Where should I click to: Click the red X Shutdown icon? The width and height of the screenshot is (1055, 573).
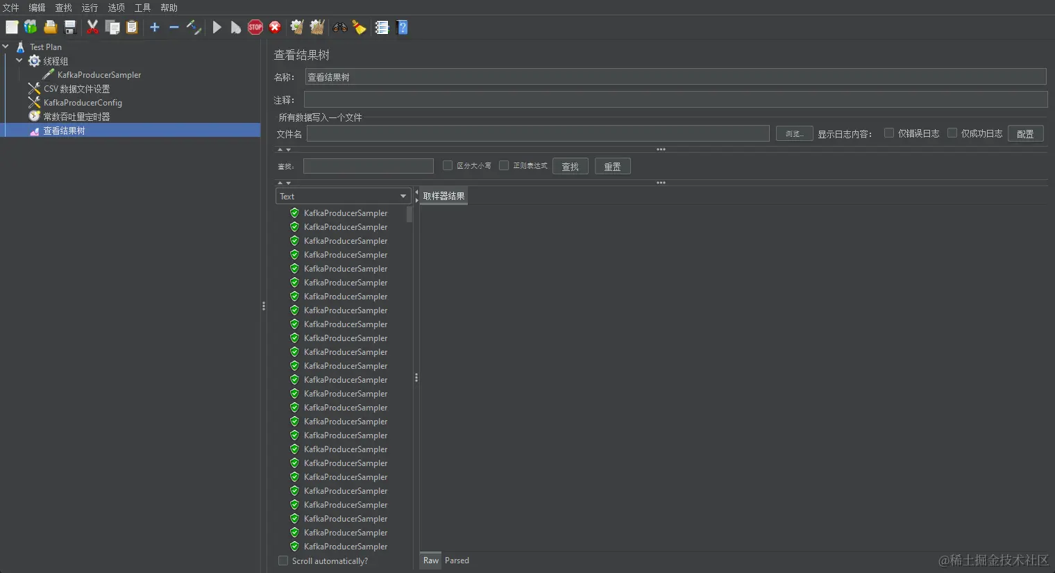(x=275, y=27)
